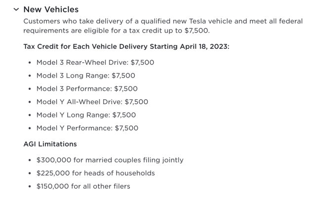Screen dimensions: 324x197
Task: Click the AGI Limitations heading
Action: coord(50,144)
